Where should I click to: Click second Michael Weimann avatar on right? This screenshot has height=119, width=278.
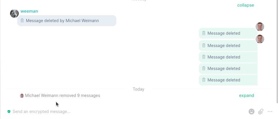260,39
